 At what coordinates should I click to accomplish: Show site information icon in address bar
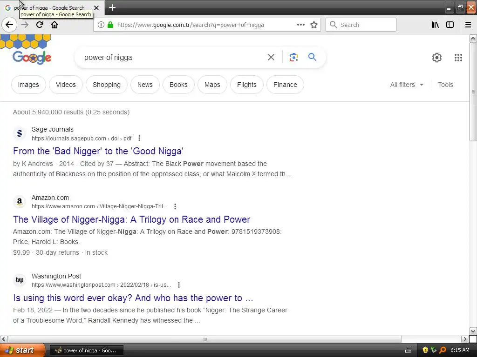(101, 25)
